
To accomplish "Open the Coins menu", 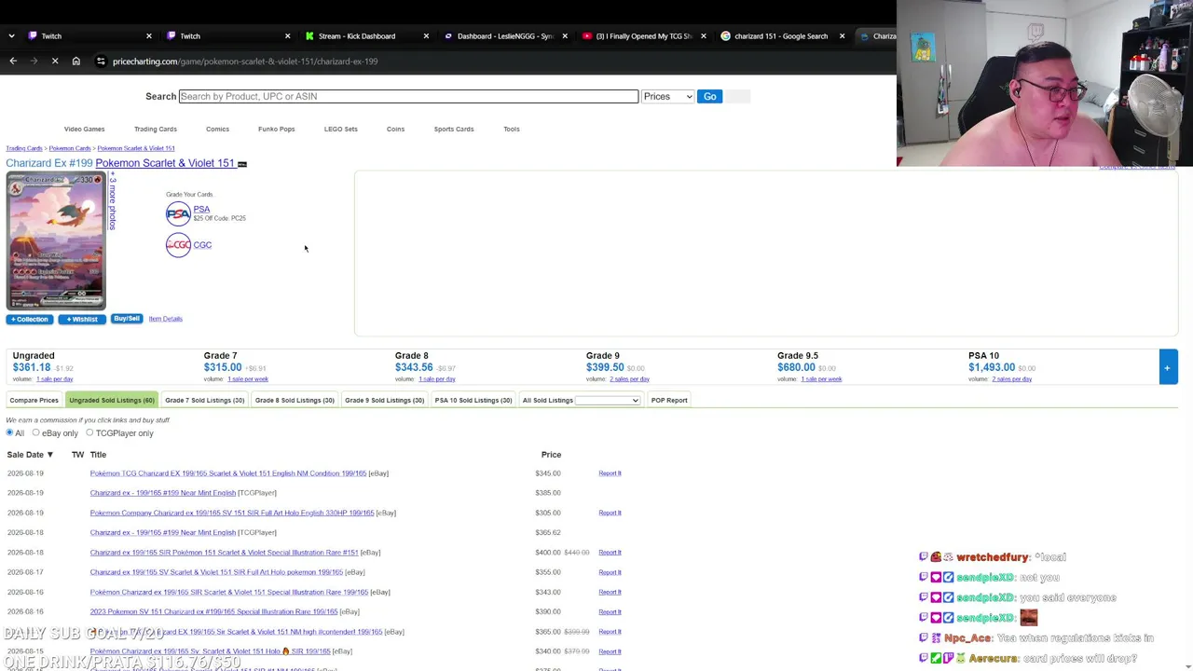I will pos(395,130).
